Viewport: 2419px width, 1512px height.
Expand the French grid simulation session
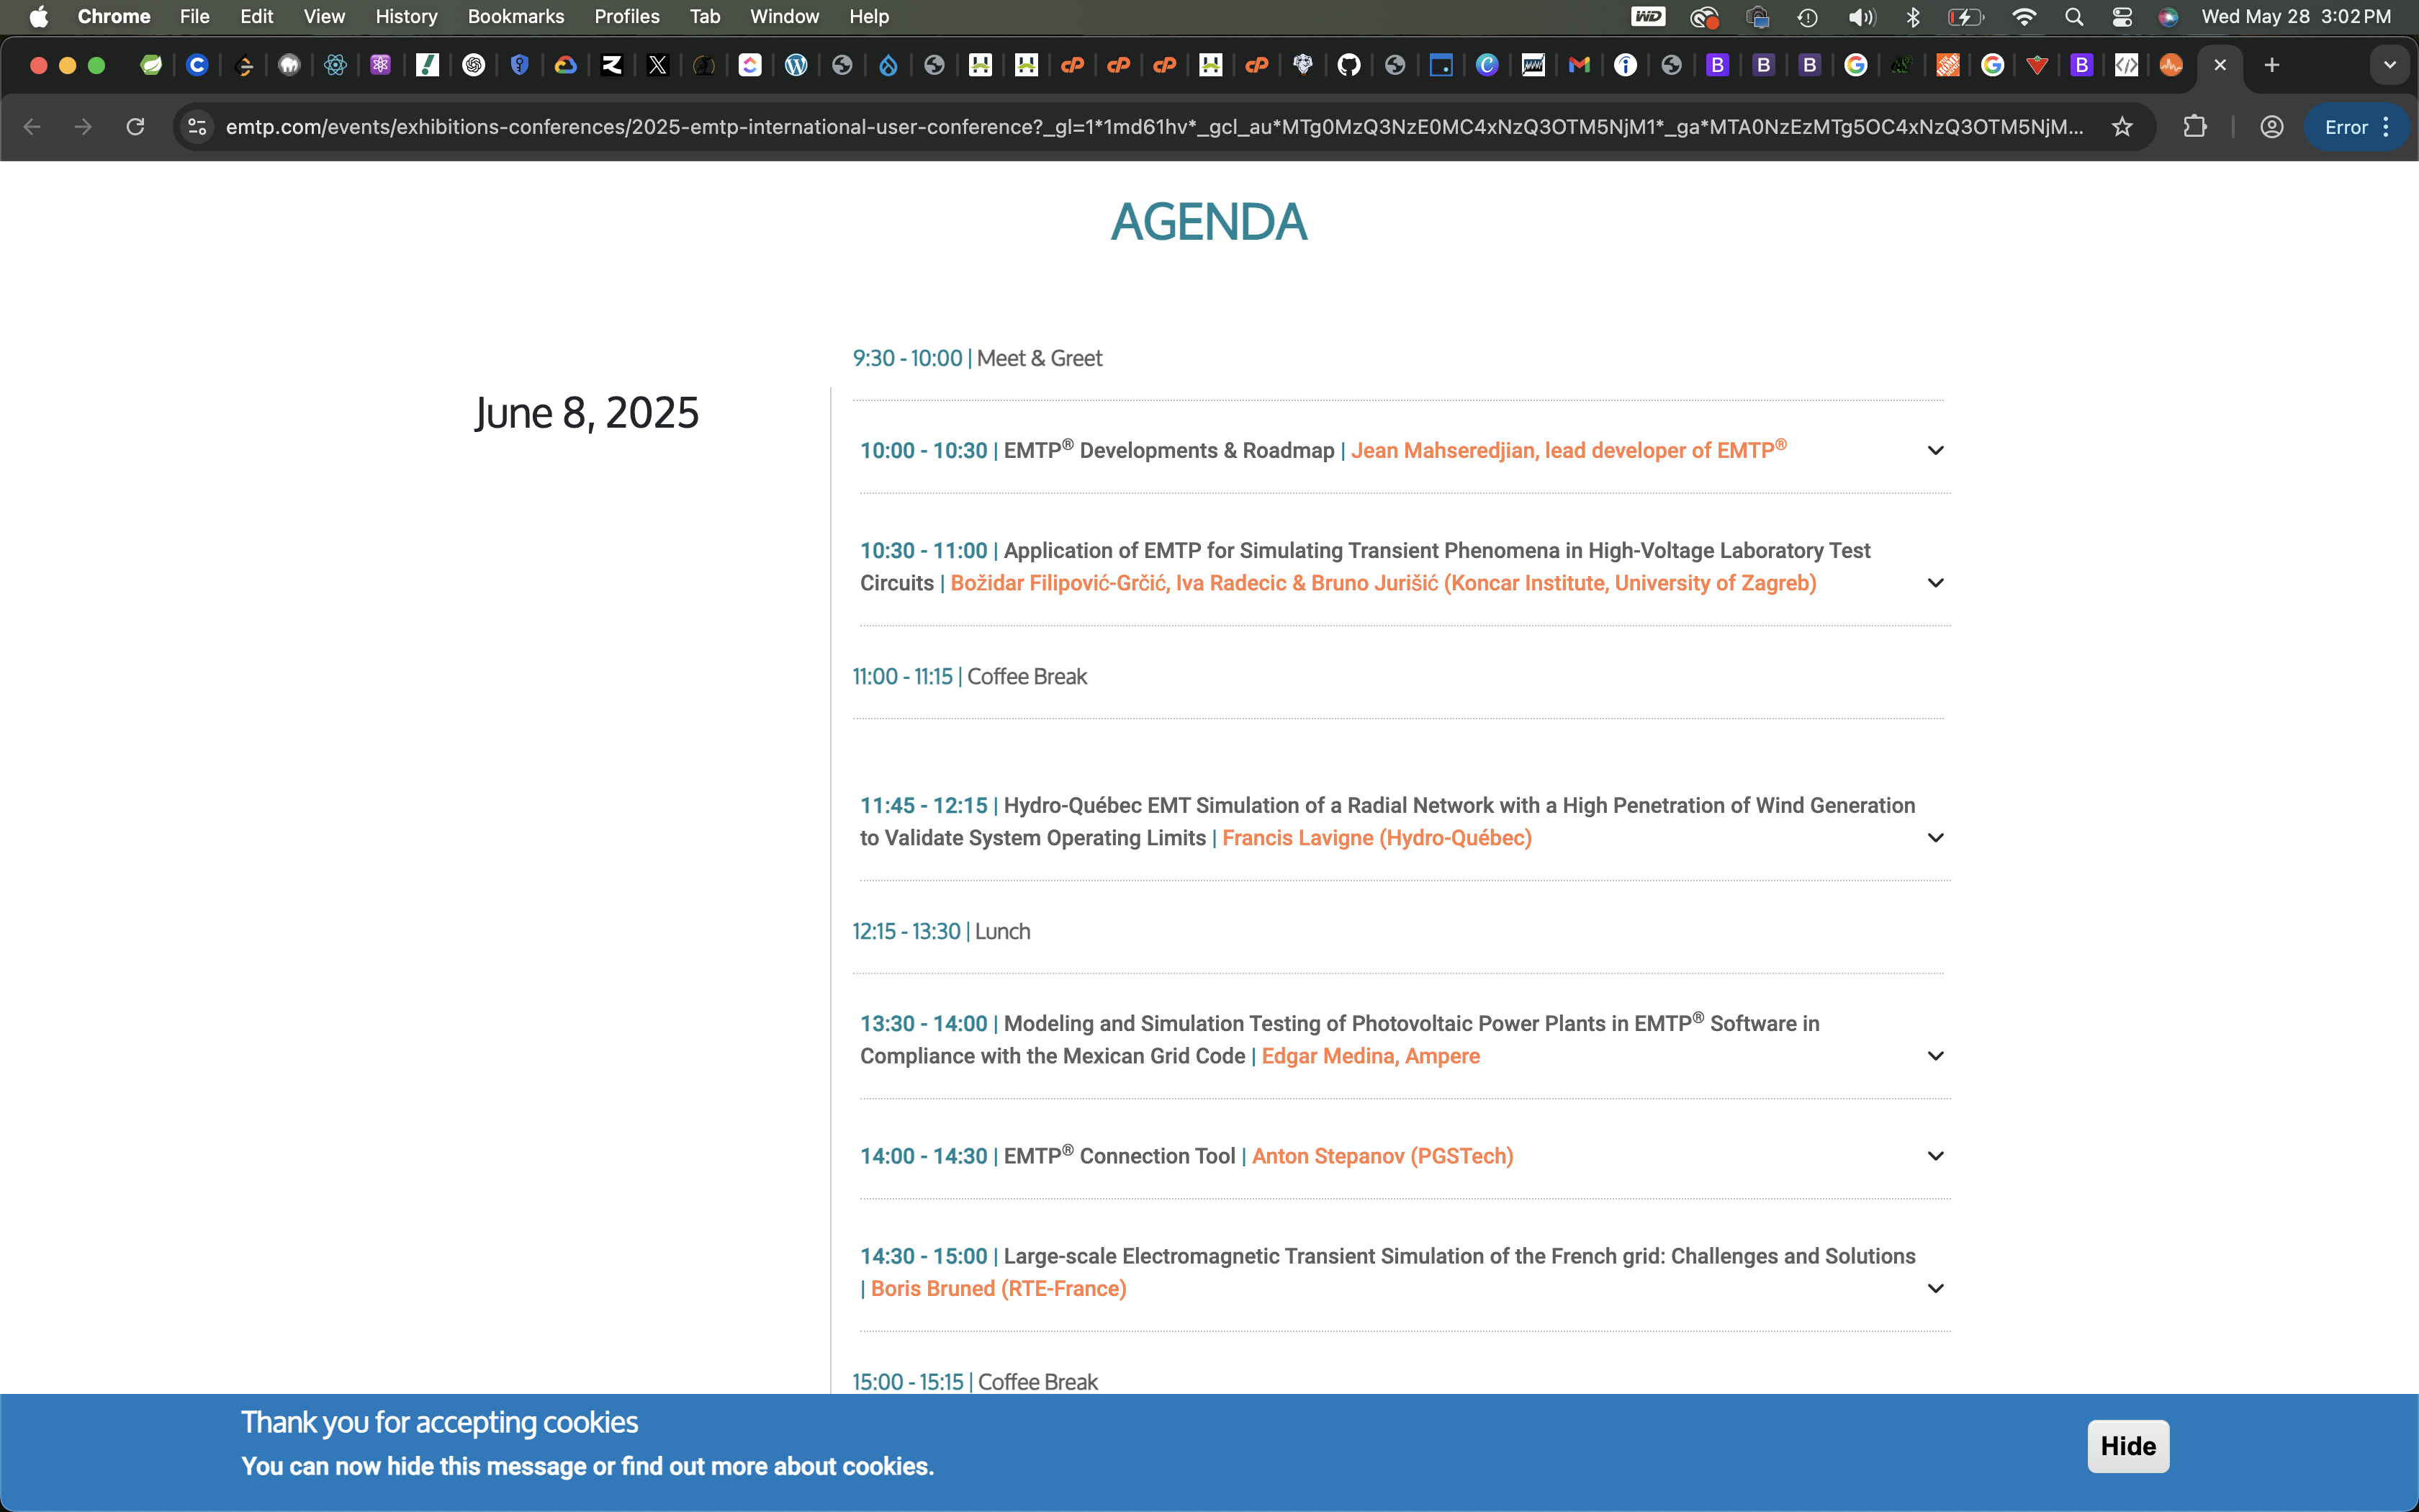1935,1288
